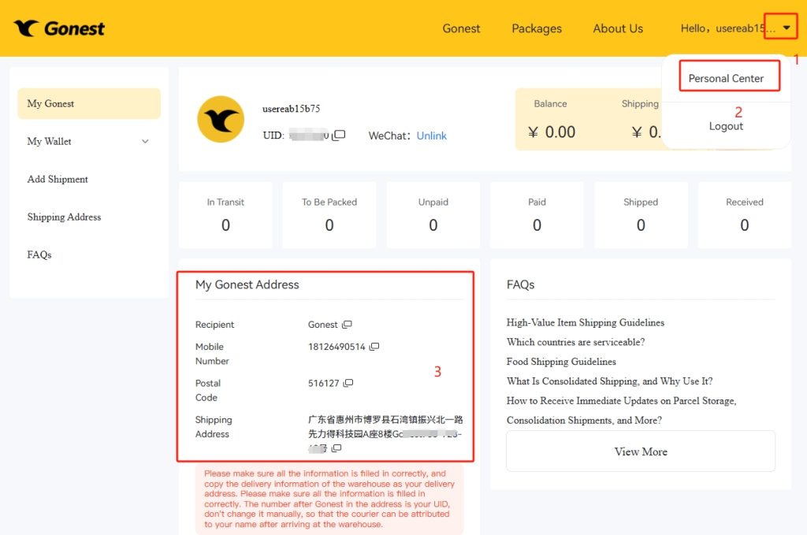Open About Us page

(618, 29)
